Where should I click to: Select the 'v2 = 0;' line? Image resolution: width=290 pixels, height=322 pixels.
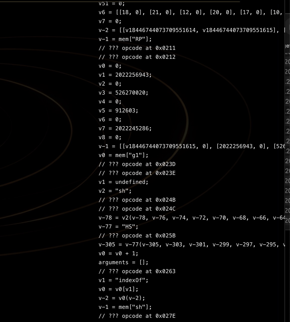click(x=110, y=84)
